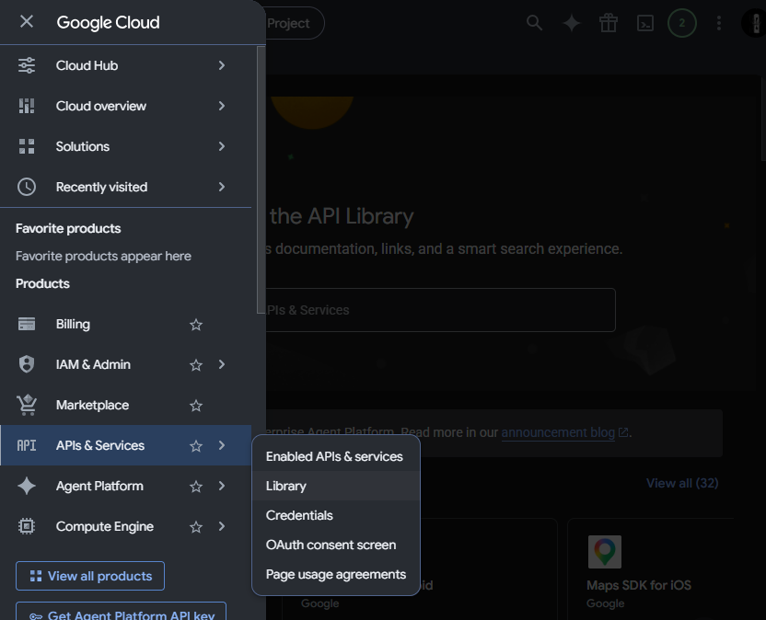
Task: Click the Google Cloud logo
Action: click(x=108, y=22)
